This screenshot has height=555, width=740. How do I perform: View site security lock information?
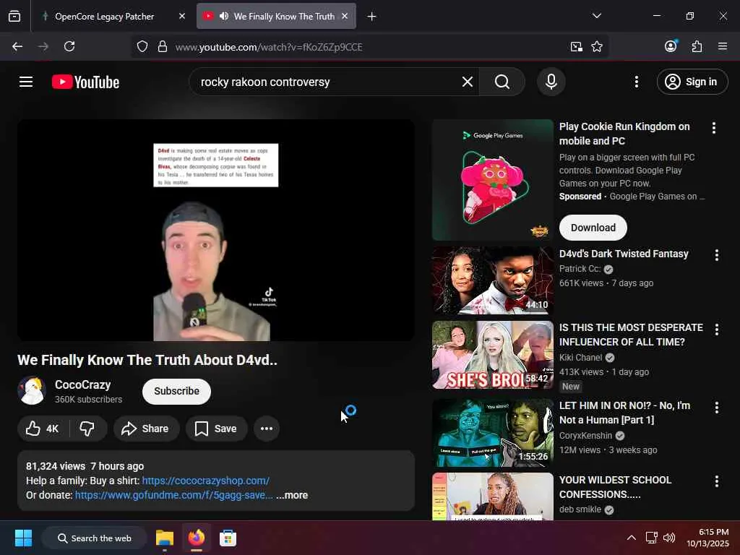click(163, 47)
